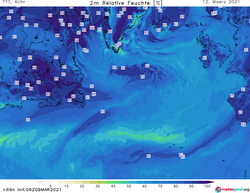This screenshot has width=250, height=193.
Task: Click the legend tick label '35'
Action: pos(98,186)
